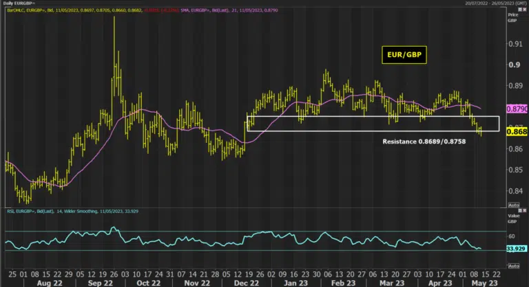529x287 pixels.
Task: Maximize the price chart pane
Action: pyautogui.click(x=520, y=10)
